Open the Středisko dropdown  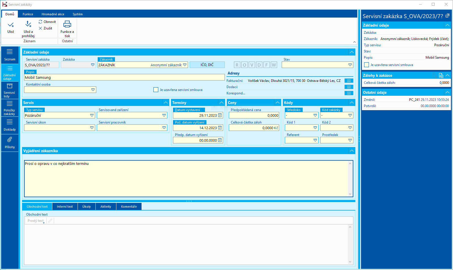click(x=315, y=115)
